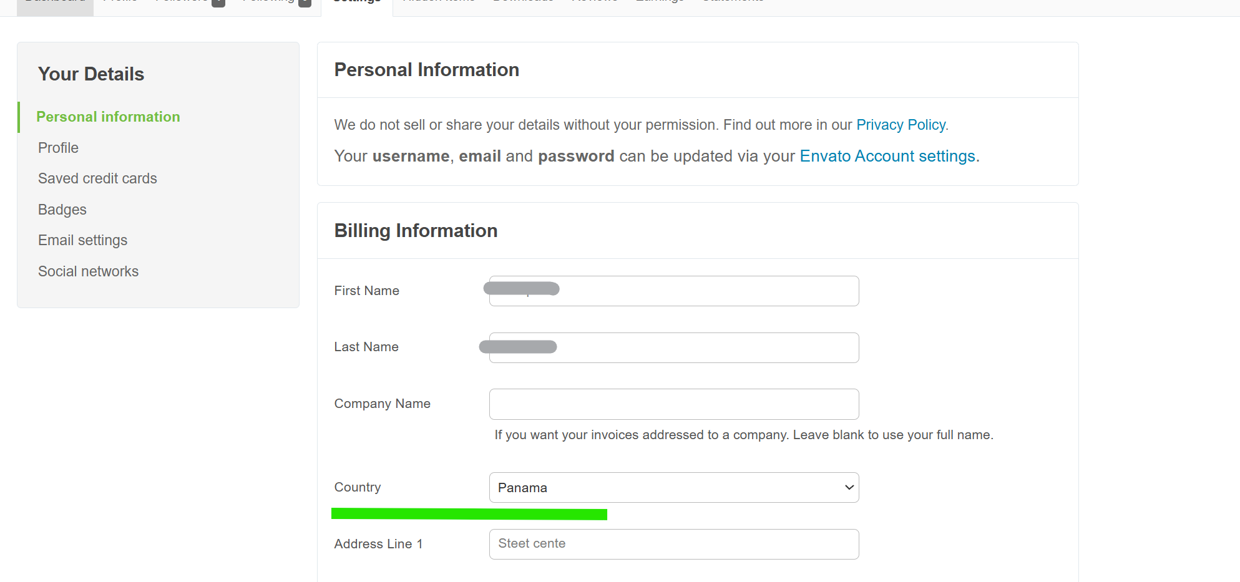
Task: Open Social networks settings
Action: (x=88, y=271)
